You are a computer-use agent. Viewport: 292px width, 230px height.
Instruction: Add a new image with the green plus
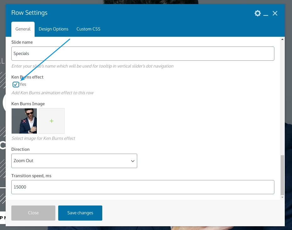(x=52, y=121)
